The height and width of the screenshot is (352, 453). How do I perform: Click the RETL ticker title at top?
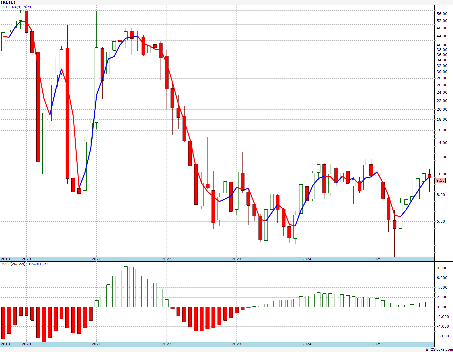(8, 2)
